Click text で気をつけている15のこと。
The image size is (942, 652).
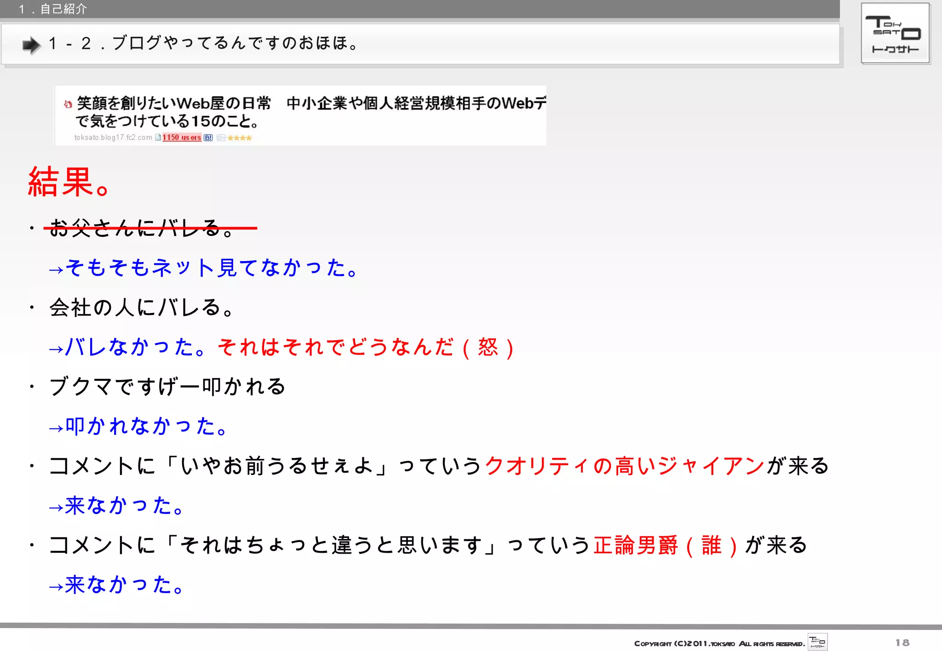coord(167,121)
